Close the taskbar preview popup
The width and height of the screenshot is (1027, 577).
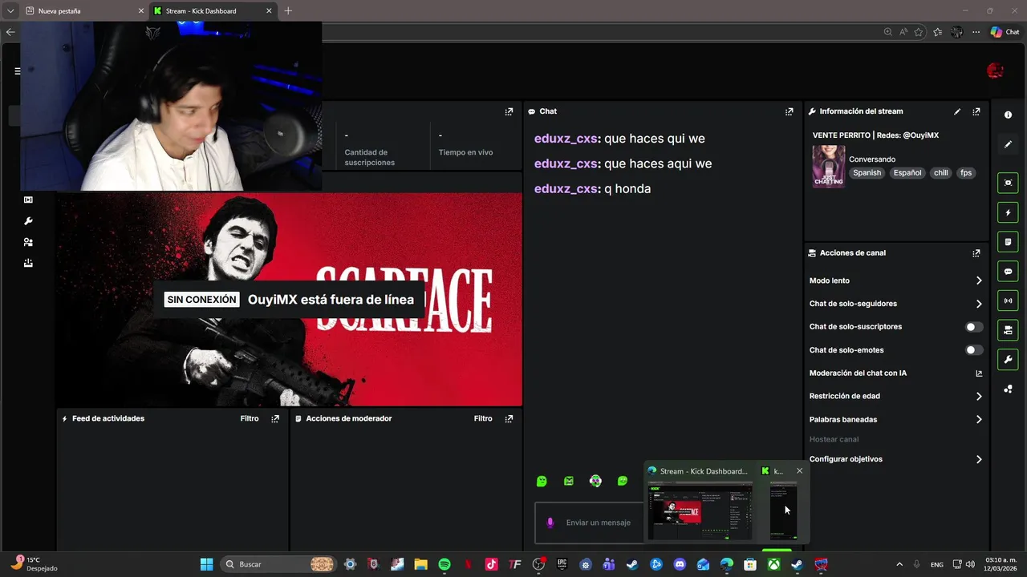(x=799, y=471)
